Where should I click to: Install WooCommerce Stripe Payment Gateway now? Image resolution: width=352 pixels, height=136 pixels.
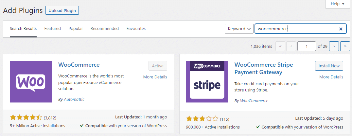[x=329, y=66]
